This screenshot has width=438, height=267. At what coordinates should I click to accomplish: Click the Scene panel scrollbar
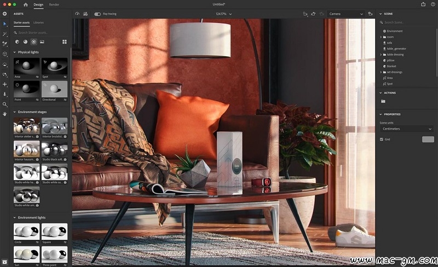[x=436, y=51]
